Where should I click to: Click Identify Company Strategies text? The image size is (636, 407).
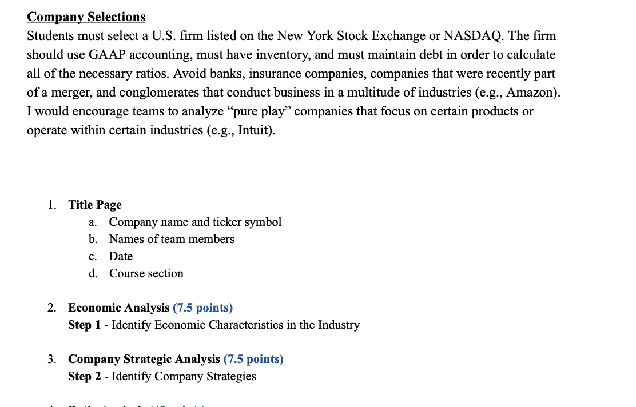[x=184, y=376]
